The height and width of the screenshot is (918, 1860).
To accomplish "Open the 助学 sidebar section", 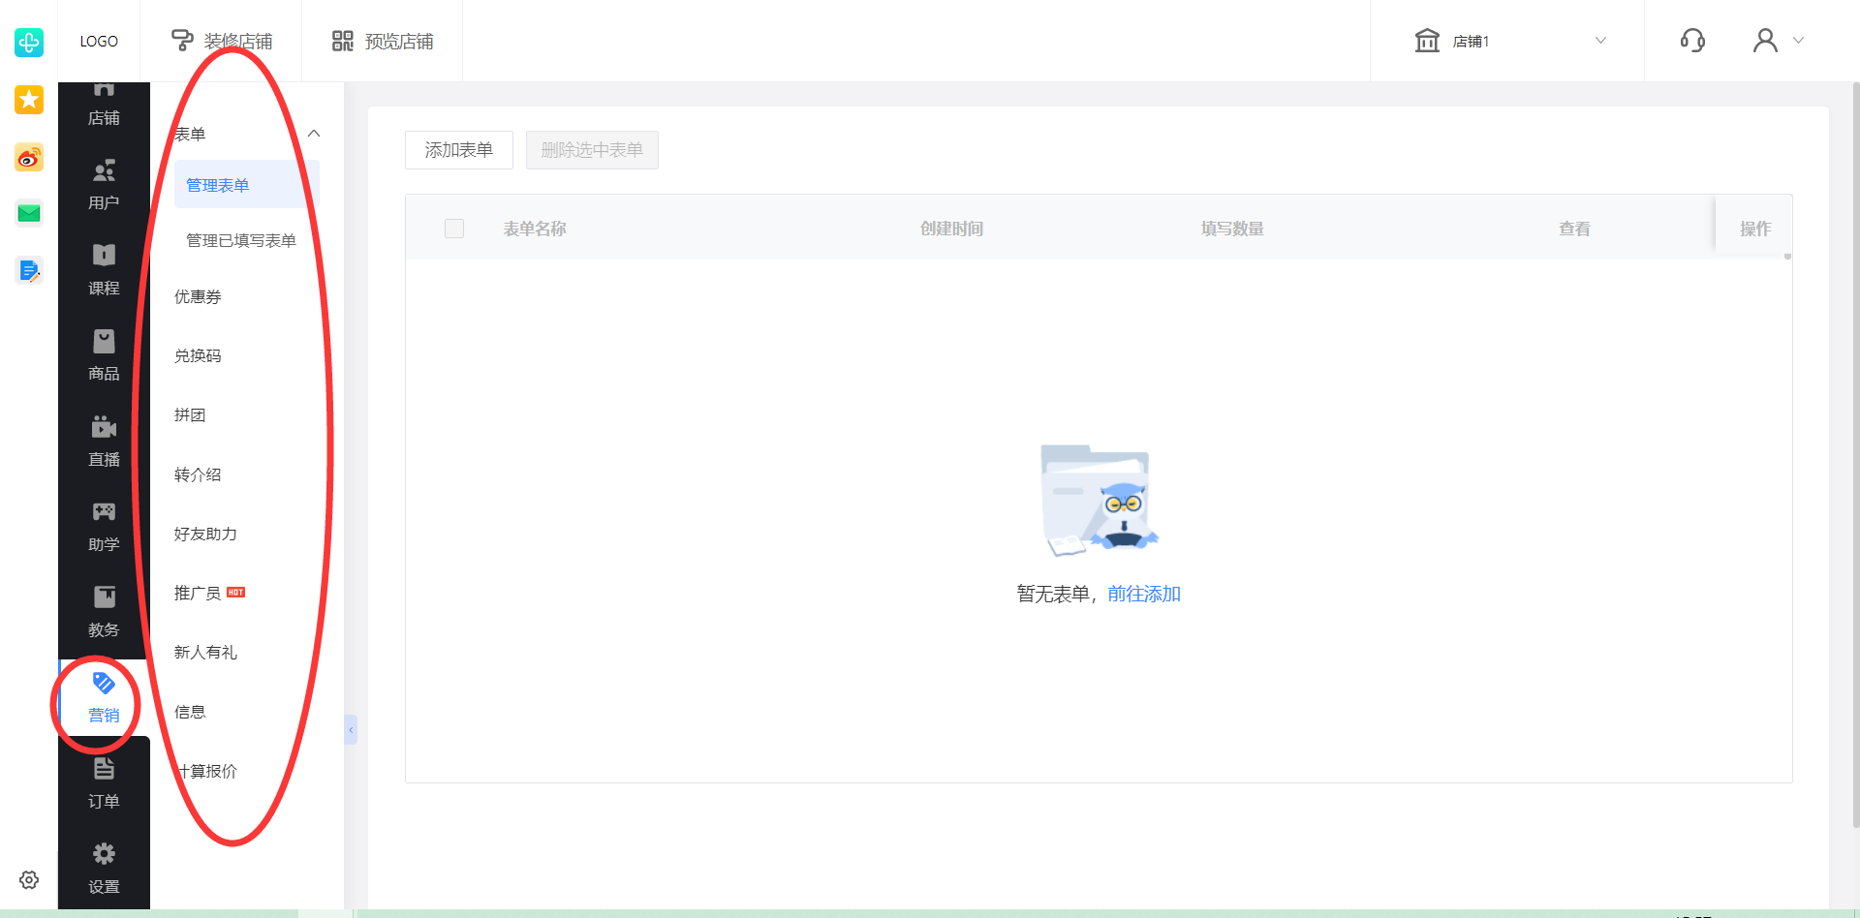I will coord(104,526).
